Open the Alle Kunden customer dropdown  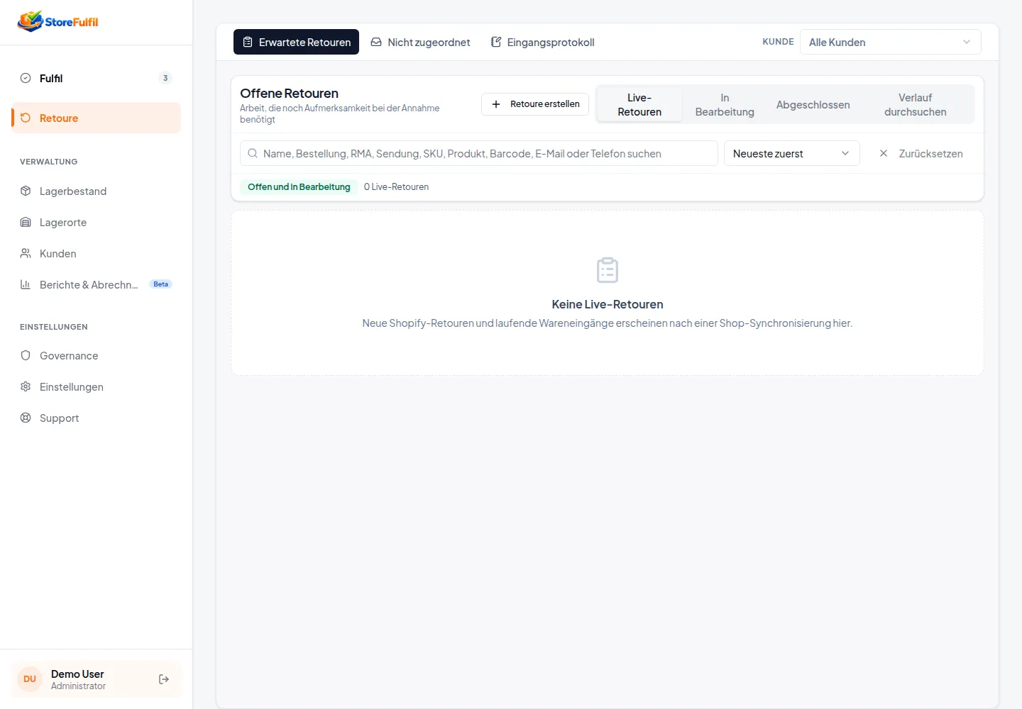[891, 42]
